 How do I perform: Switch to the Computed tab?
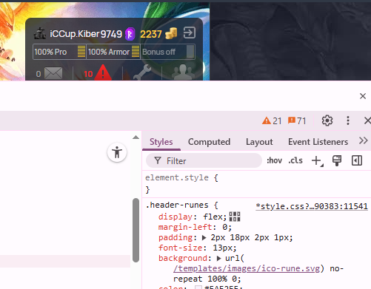(209, 142)
